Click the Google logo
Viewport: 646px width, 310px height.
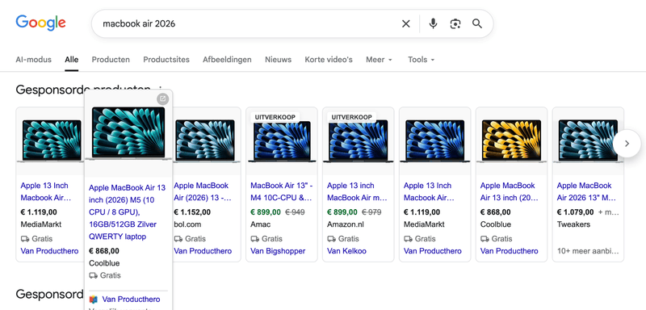coord(41,23)
